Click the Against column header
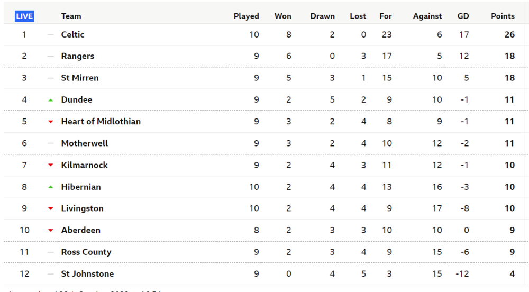Image resolution: width=529 pixels, height=292 pixels. click(427, 16)
